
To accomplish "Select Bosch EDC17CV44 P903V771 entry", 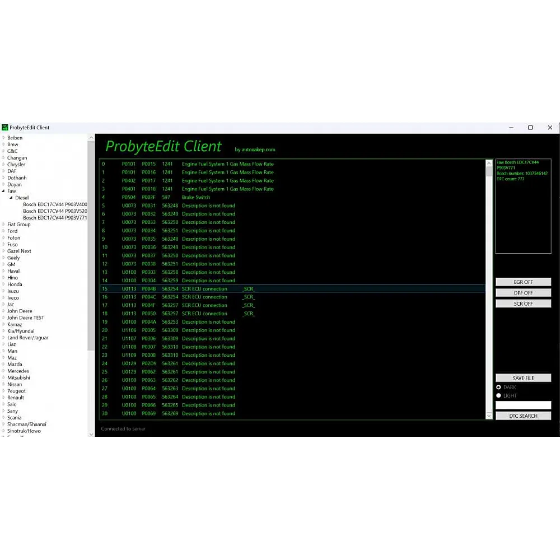I will (55, 218).
